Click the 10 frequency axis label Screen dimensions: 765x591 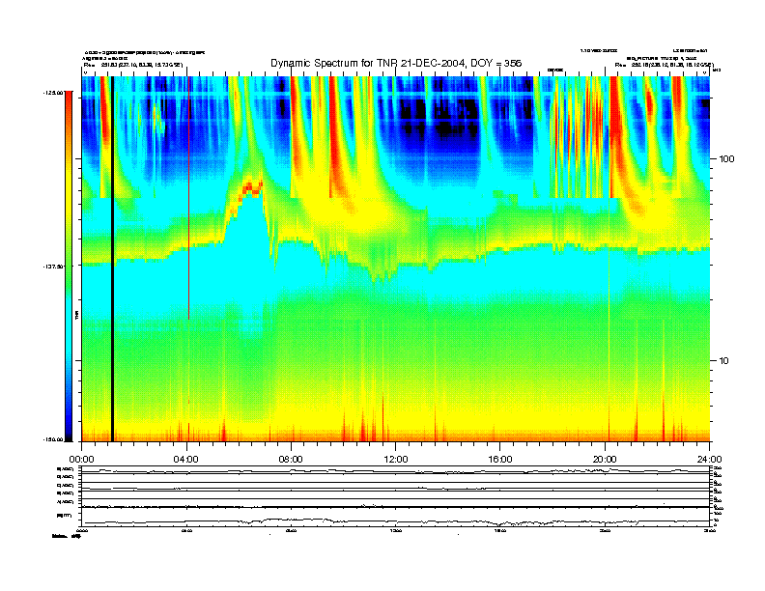[723, 361]
